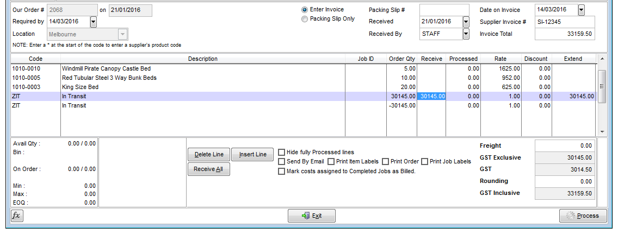Image resolution: width=618 pixels, height=234 pixels.
Task: Tick Hide fully Processed lines checkbox
Action: [281, 152]
